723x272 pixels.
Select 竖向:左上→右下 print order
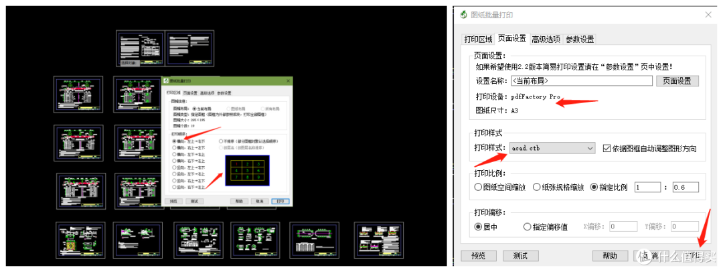(x=174, y=167)
